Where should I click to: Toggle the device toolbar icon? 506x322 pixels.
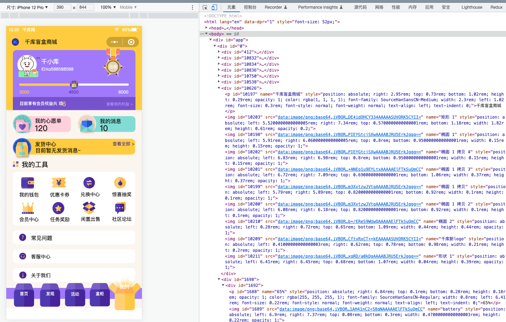click(214, 7)
